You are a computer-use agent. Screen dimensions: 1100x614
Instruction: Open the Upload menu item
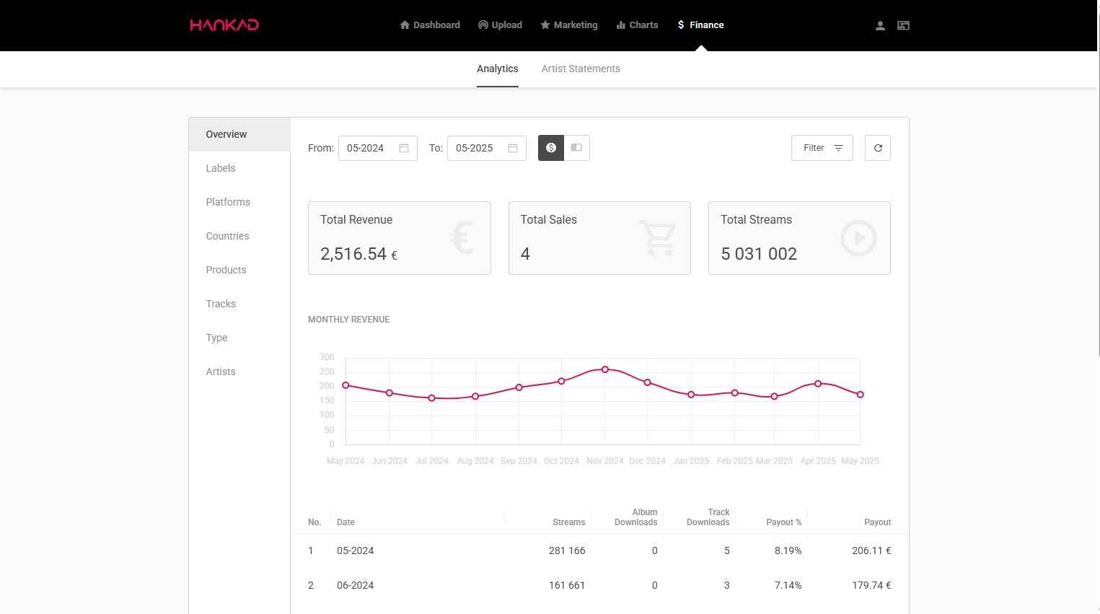coord(500,25)
